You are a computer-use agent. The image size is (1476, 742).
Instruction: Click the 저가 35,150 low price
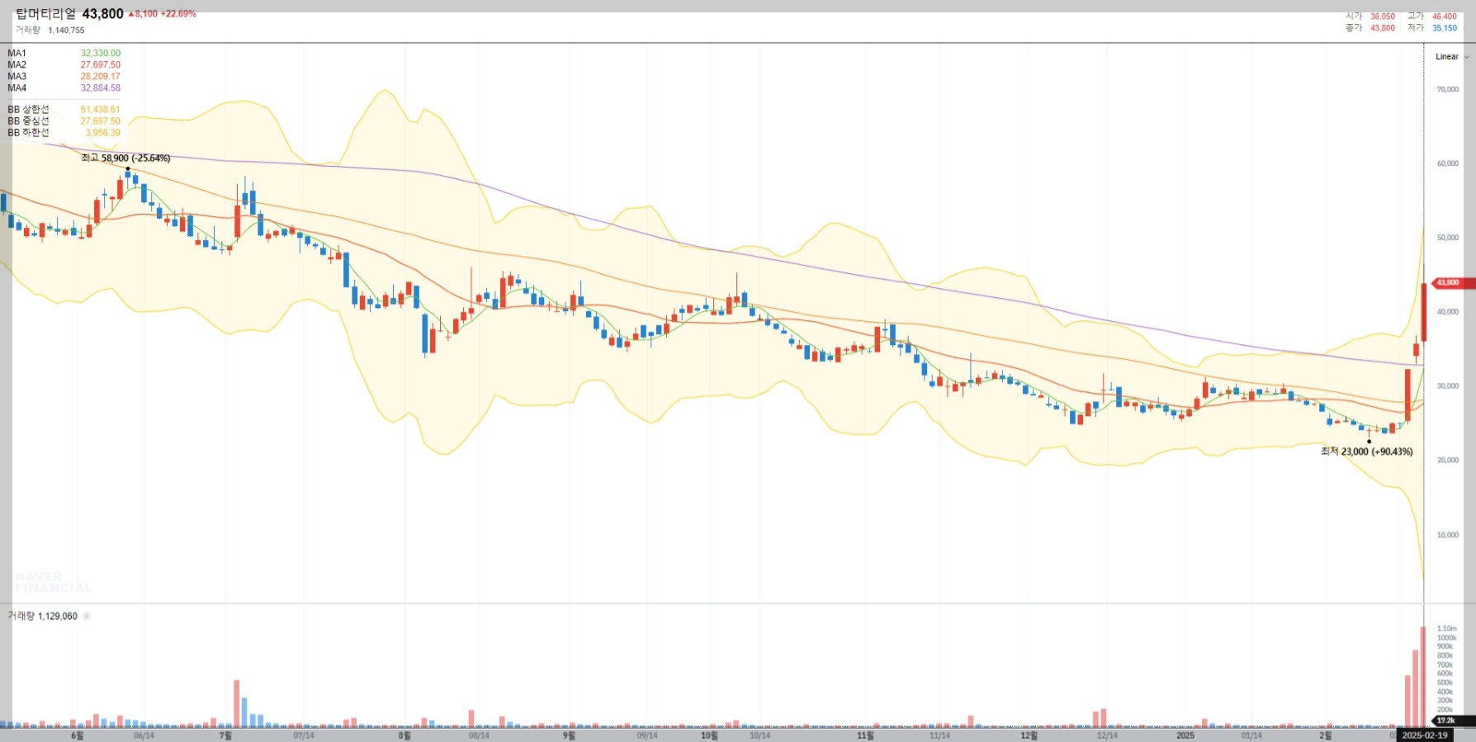click(x=1432, y=28)
